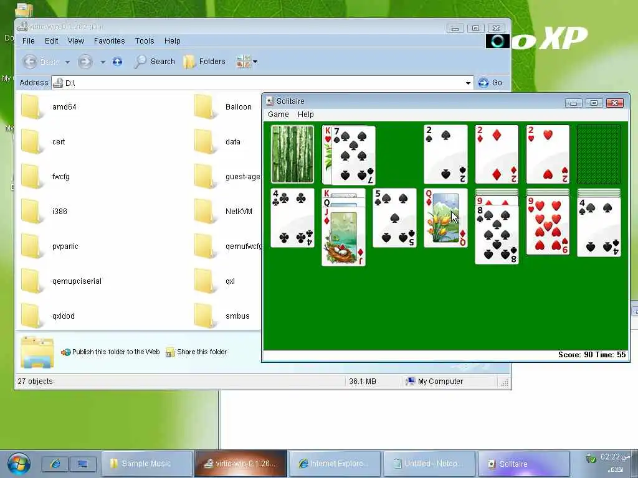Click the 7 of spades waste card
This screenshot has height=478, width=638.
tap(353, 155)
